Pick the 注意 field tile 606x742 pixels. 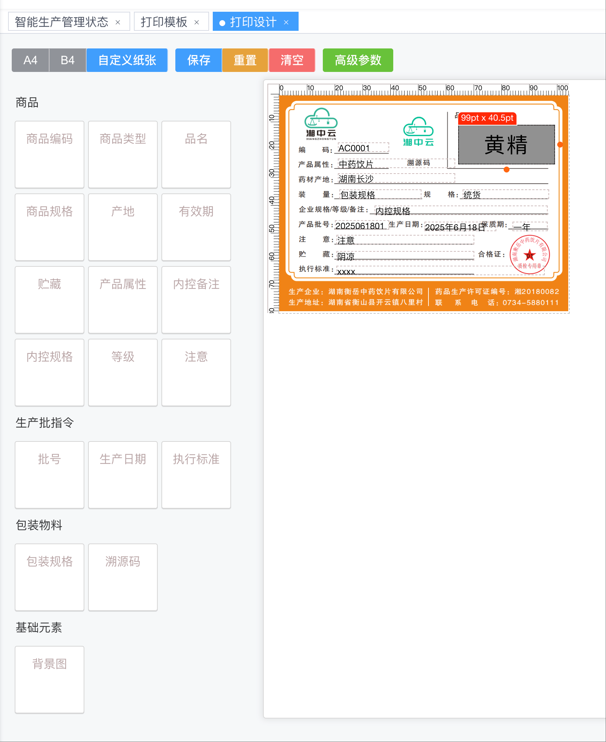[196, 372]
